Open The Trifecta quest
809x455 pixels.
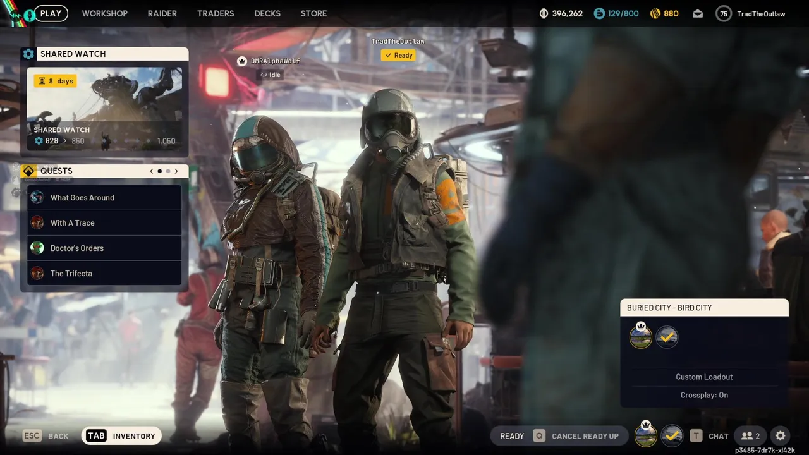pyautogui.click(x=104, y=273)
